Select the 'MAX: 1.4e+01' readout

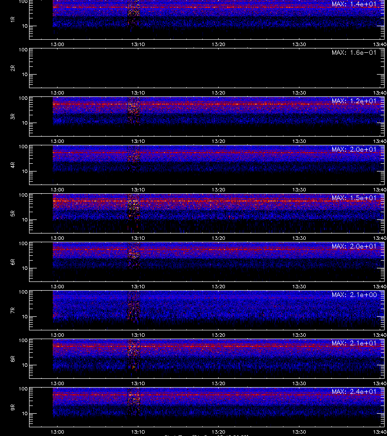(354, 4)
